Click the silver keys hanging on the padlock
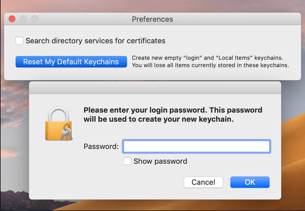The height and width of the screenshot is (211, 305). pos(66,132)
